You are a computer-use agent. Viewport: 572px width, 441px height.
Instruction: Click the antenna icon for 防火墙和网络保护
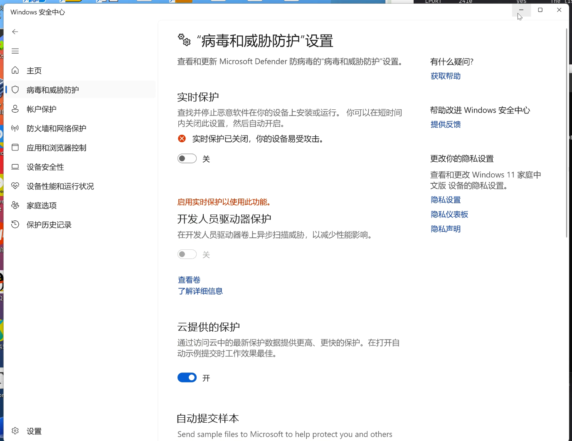coord(15,128)
